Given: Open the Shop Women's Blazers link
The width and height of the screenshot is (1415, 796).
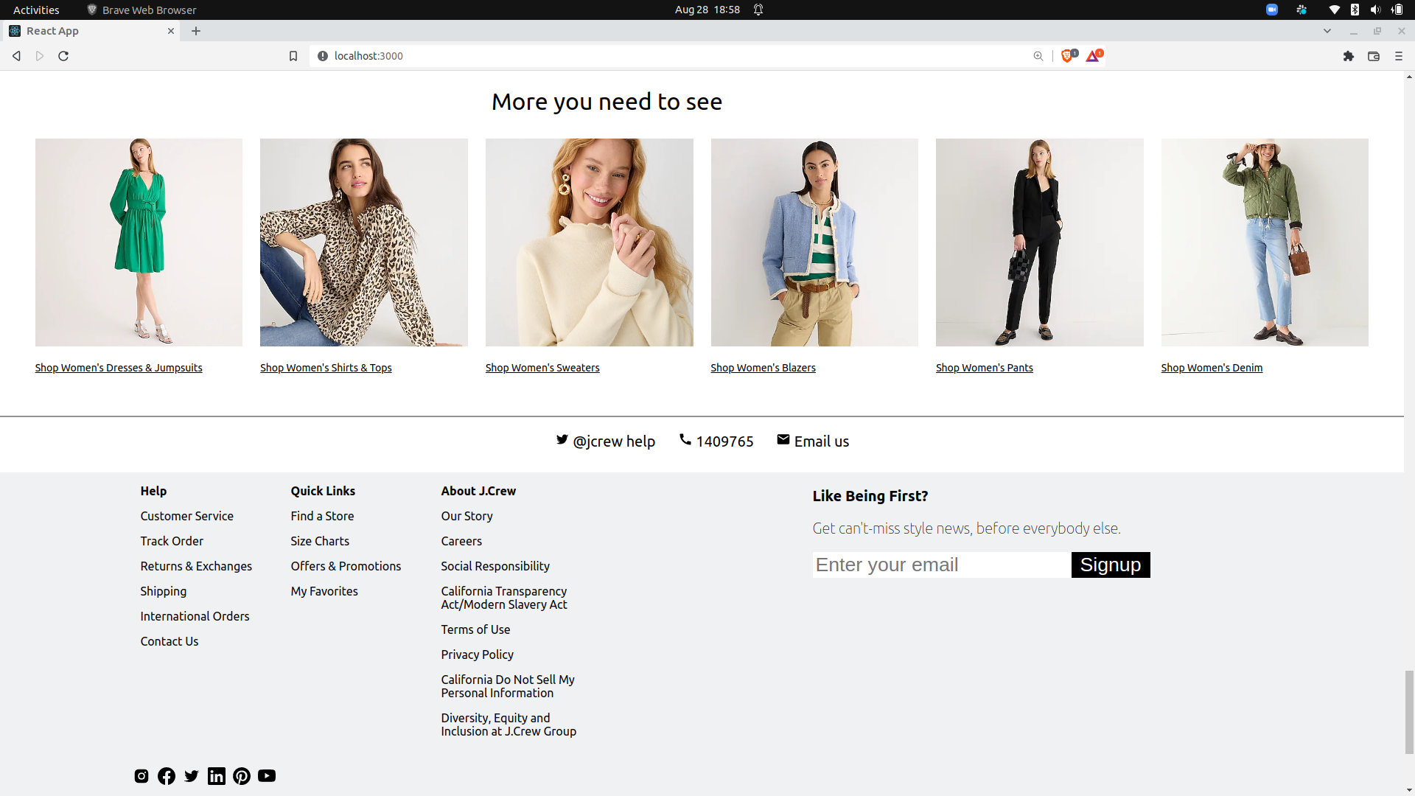Looking at the screenshot, I should tap(763, 367).
